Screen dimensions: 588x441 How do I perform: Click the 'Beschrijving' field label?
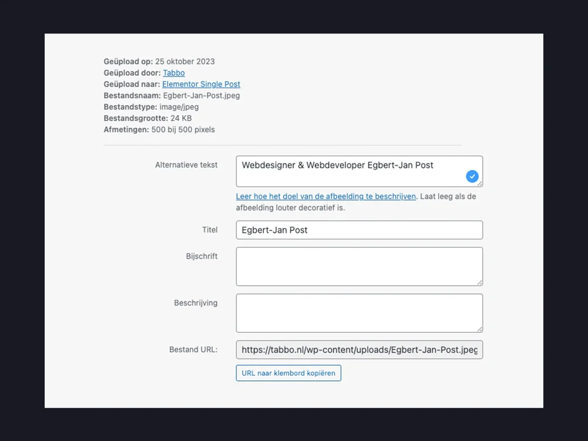pos(195,303)
